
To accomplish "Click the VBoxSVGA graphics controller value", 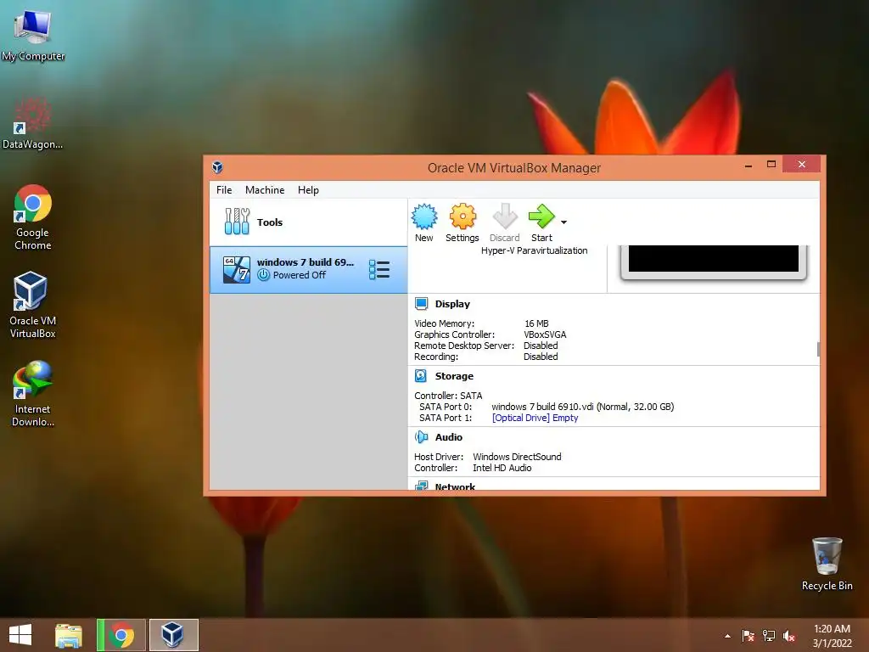I will (x=545, y=334).
